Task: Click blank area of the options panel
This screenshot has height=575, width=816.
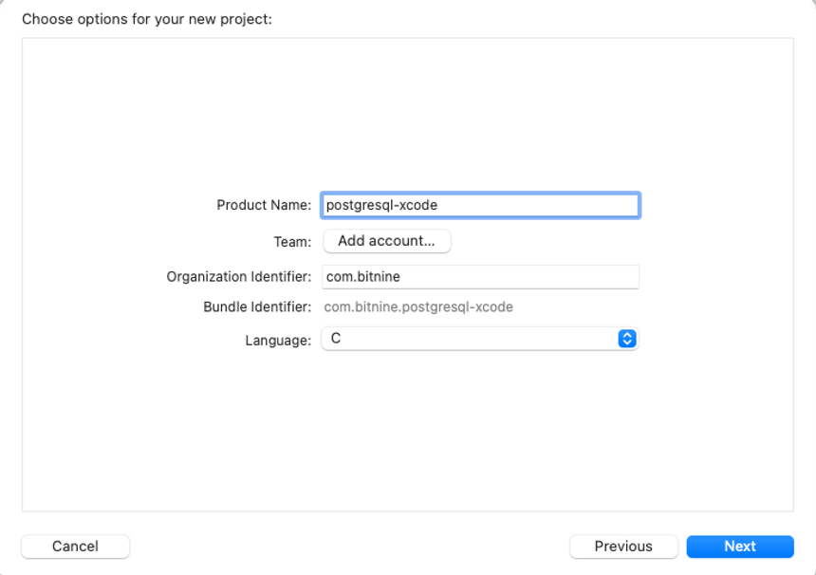Action: [x=407, y=115]
